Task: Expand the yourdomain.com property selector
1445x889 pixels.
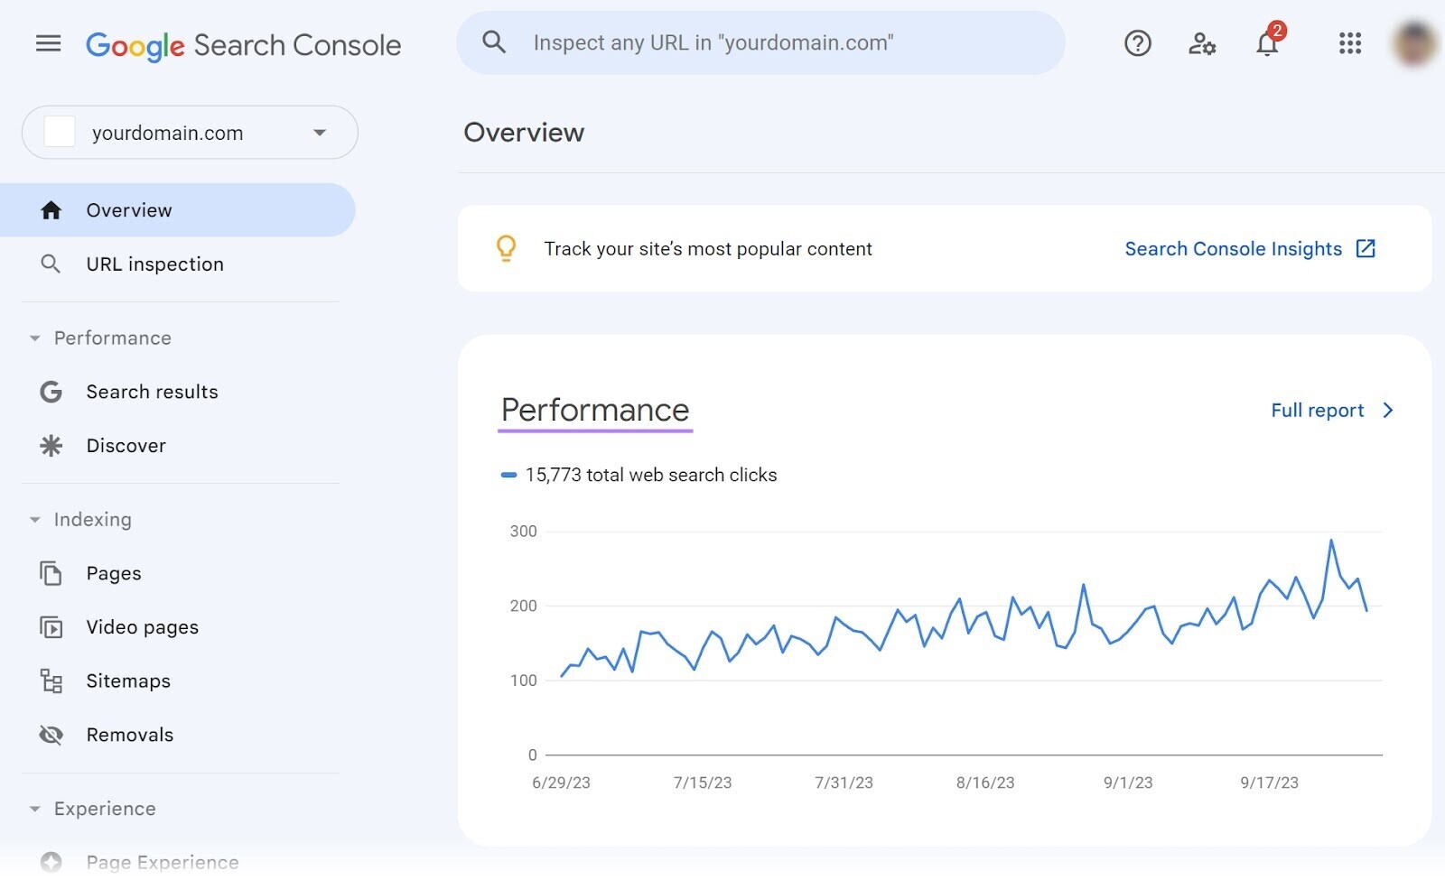Action: click(318, 132)
